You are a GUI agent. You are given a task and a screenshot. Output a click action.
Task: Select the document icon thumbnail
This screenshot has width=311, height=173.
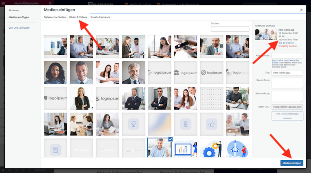pyautogui.click(x=55, y=149)
